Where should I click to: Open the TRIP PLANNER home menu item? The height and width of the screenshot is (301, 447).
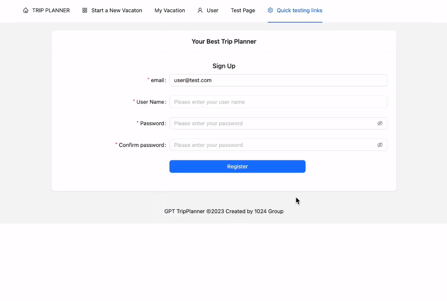point(51,10)
